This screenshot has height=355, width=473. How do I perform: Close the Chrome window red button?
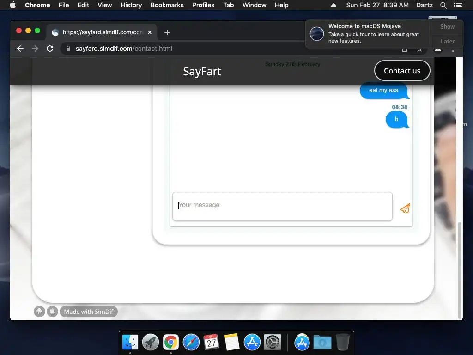(x=18, y=31)
